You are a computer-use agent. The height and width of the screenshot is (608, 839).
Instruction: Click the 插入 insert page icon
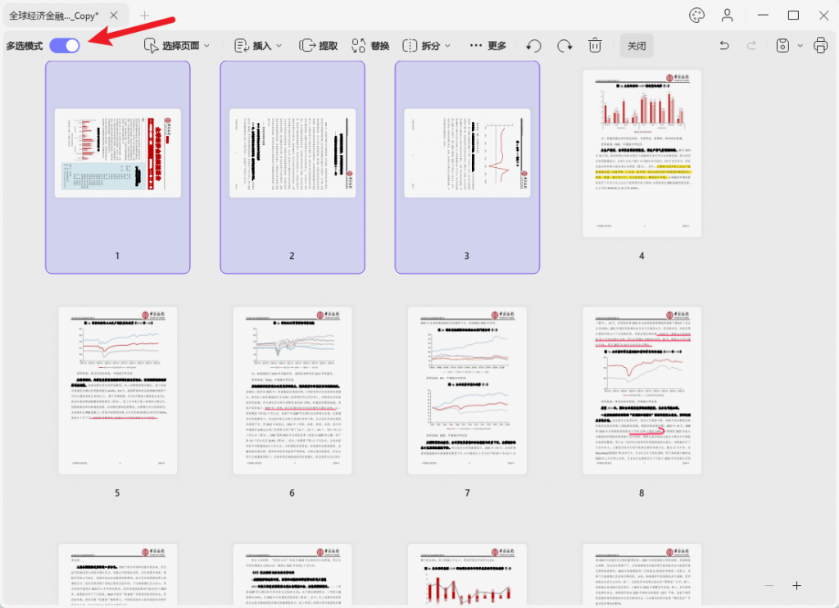[x=242, y=46]
